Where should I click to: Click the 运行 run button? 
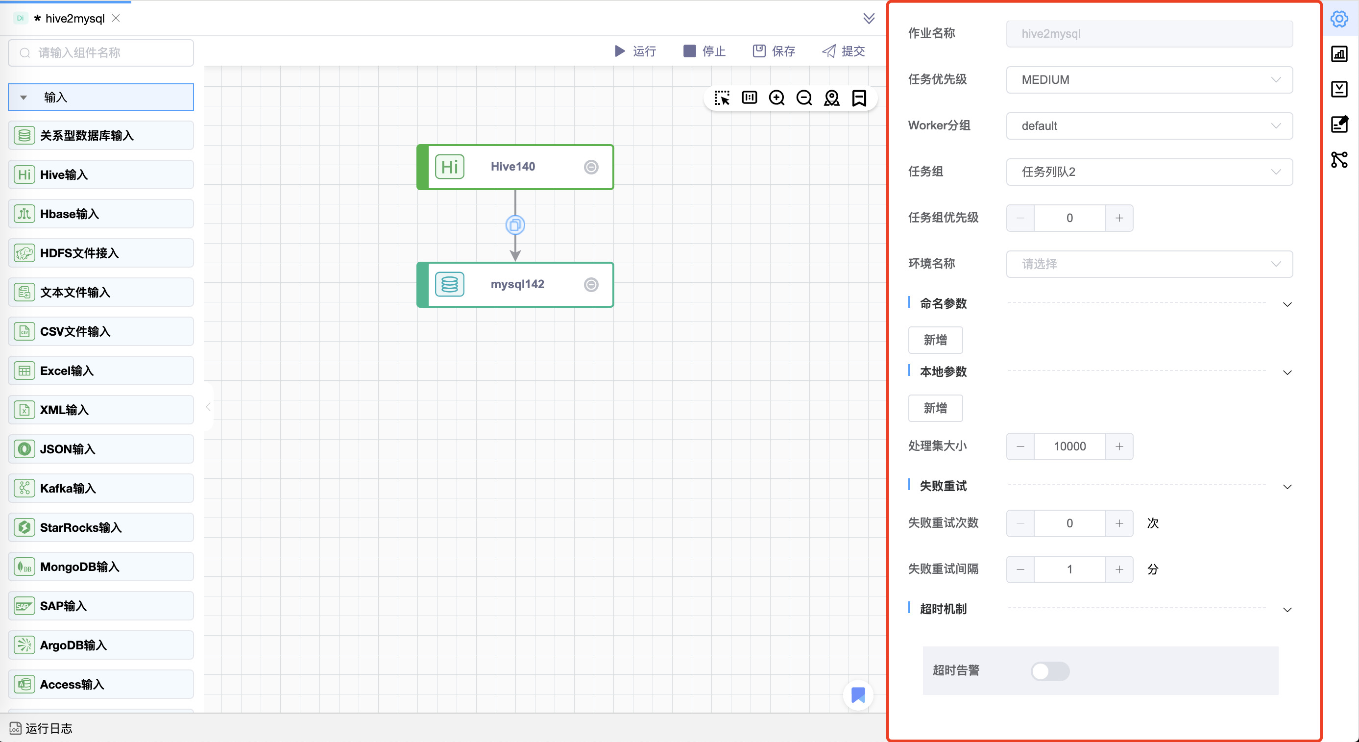[x=635, y=51]
